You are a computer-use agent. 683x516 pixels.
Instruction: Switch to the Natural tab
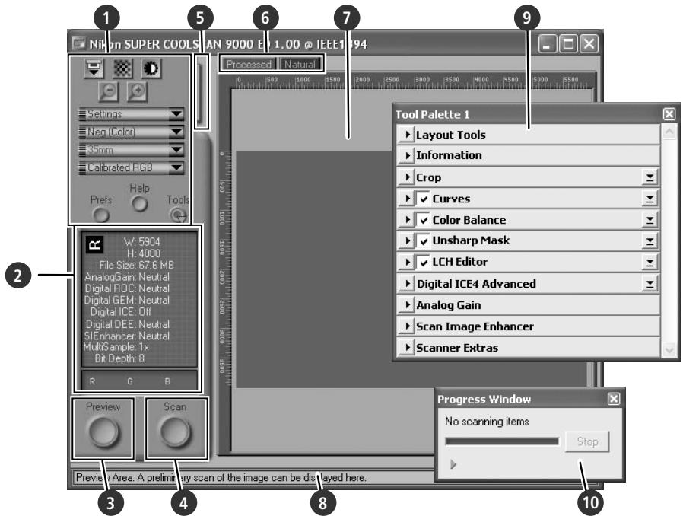pyautogui.click(x=300, y=65)
